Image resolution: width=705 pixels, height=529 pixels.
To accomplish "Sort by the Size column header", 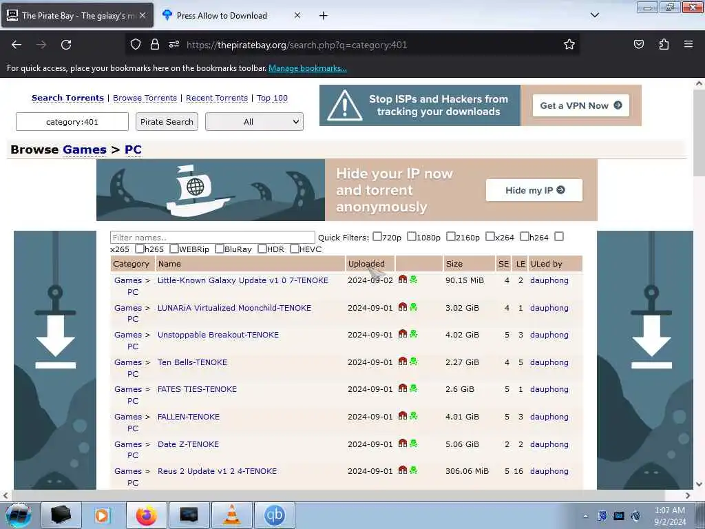I will click(x=454, y=264).
